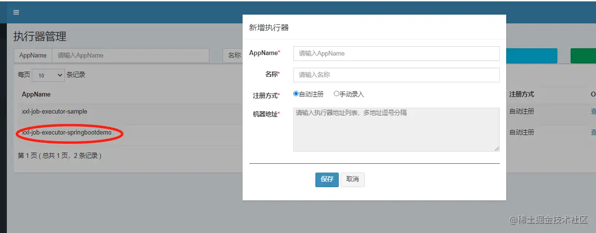Focus the AppName search field behind dialog
This screenshot has height=233, width=596.
point(130,56)
